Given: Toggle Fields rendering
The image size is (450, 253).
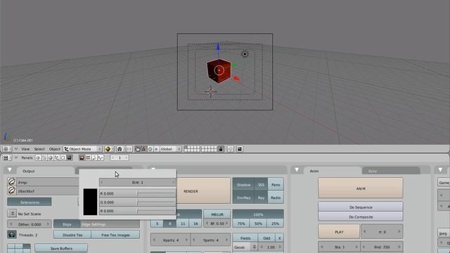Looking at the screenshot, I should click(x=245, y=238).
